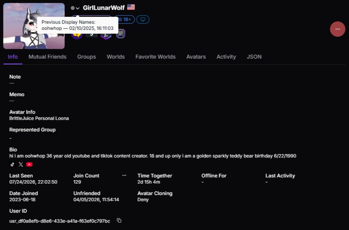The width and height of the screenshot is (349, 230).
Task: Click Time Together value 2d 15h 4m
Action: click(x=149, y=182)
